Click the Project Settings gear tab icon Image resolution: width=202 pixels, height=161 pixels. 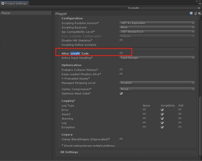[x=3, y=3]
